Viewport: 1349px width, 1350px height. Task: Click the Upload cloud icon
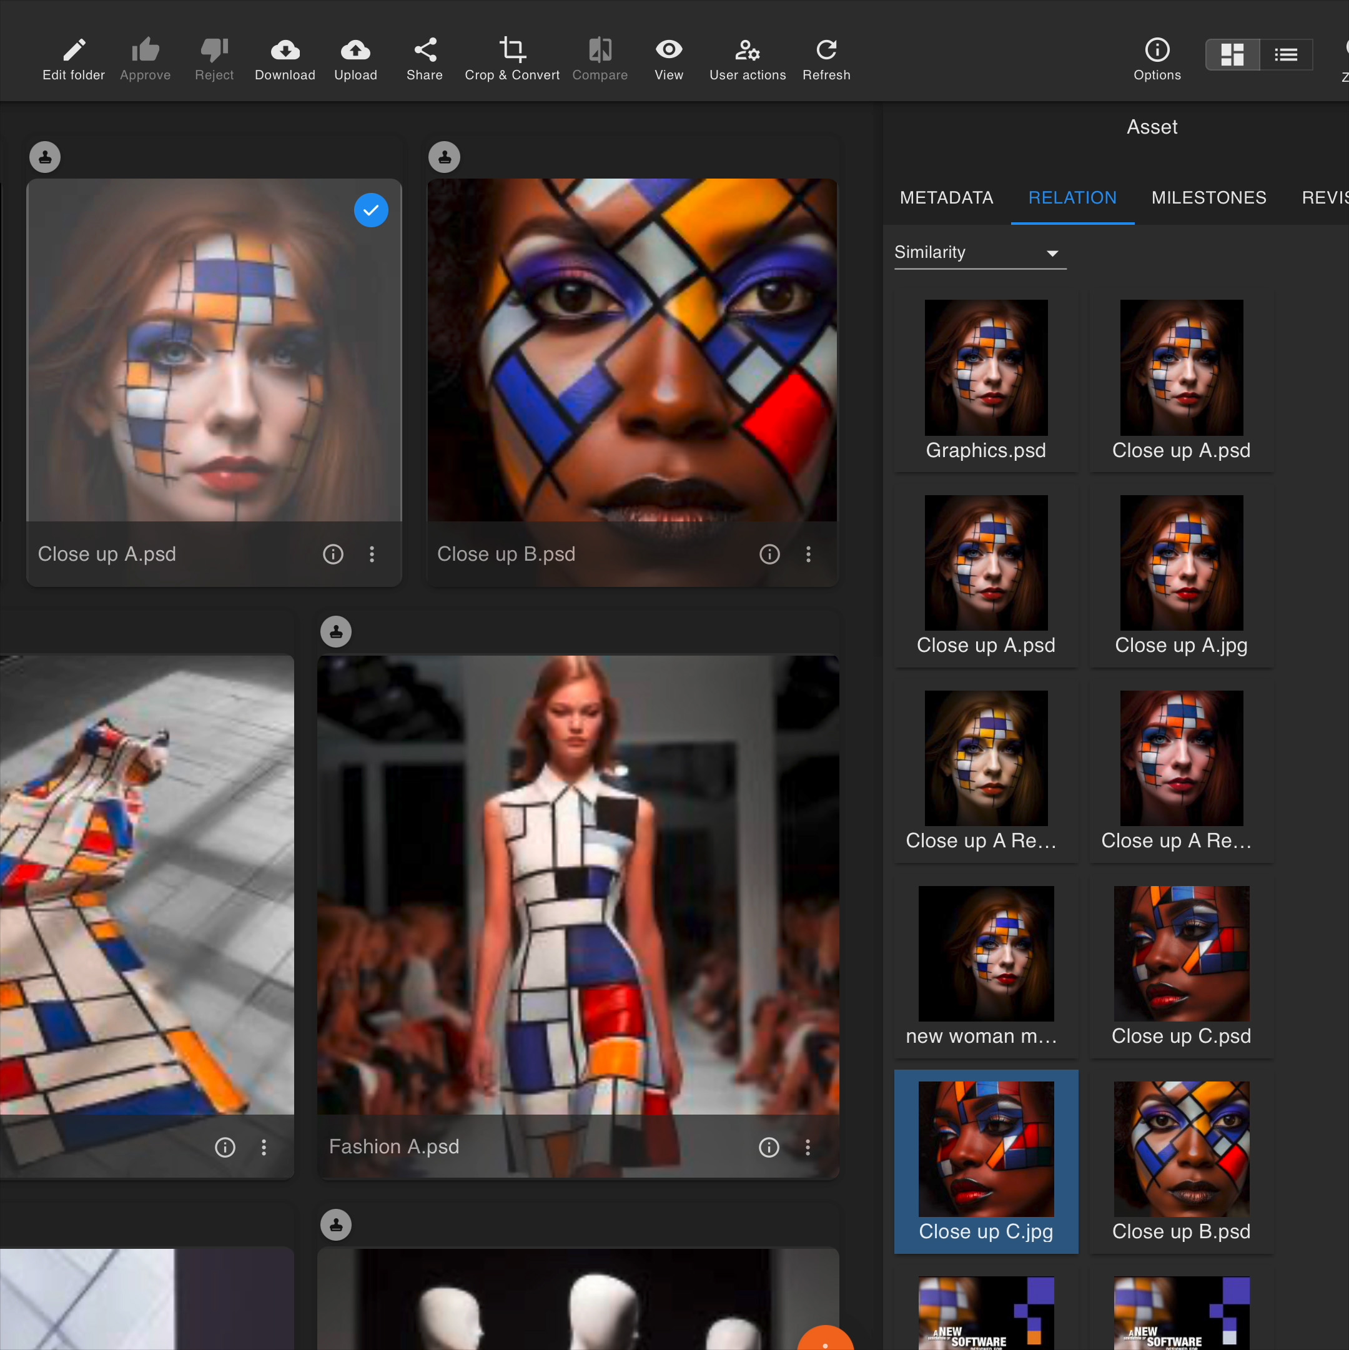356,51
